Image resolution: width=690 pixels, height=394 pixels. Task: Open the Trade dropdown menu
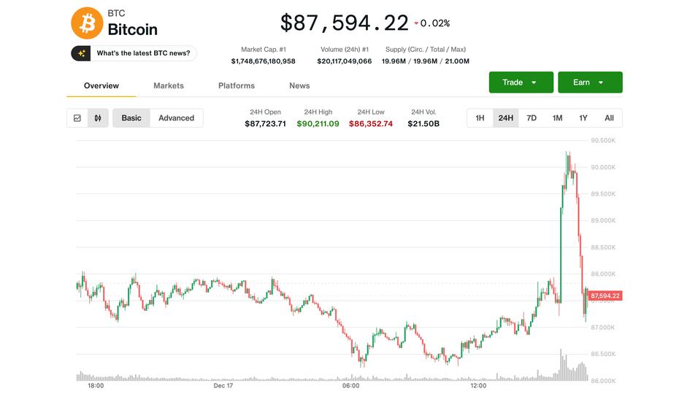coord(519,82)
